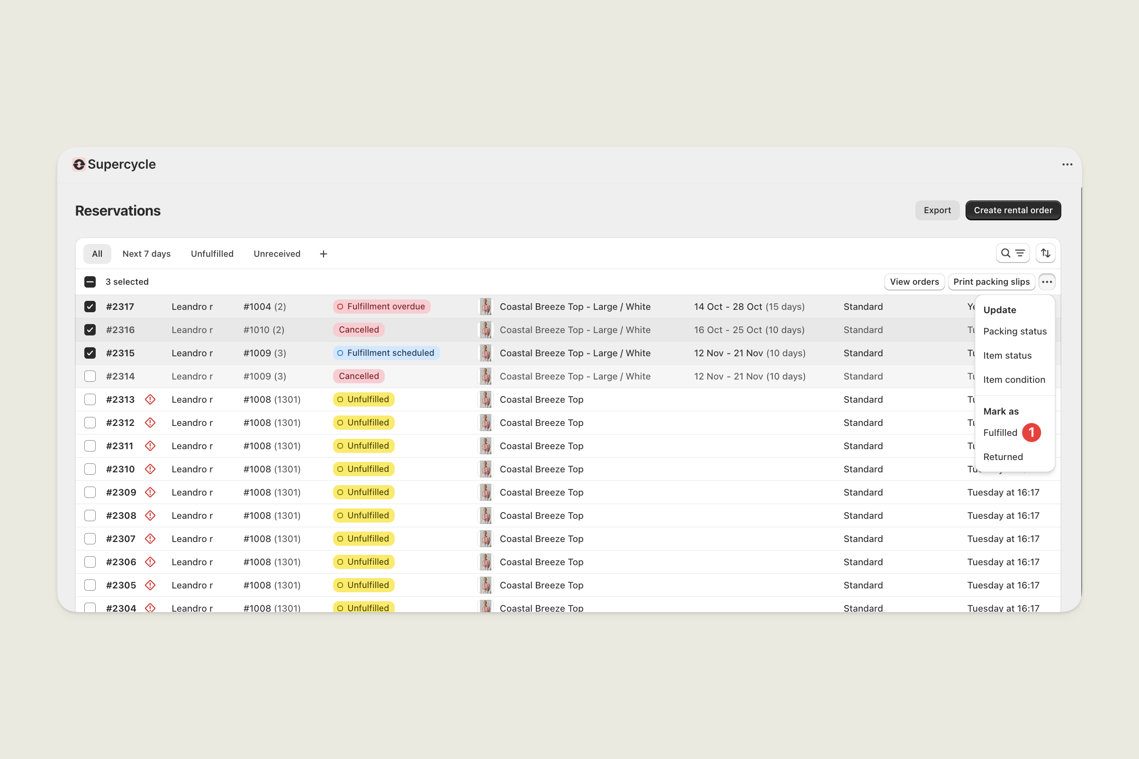Viewport: 1139px width, 759px height.
Task: Click the plus to add a new filter tab
Action: click(x=323, y=253)
